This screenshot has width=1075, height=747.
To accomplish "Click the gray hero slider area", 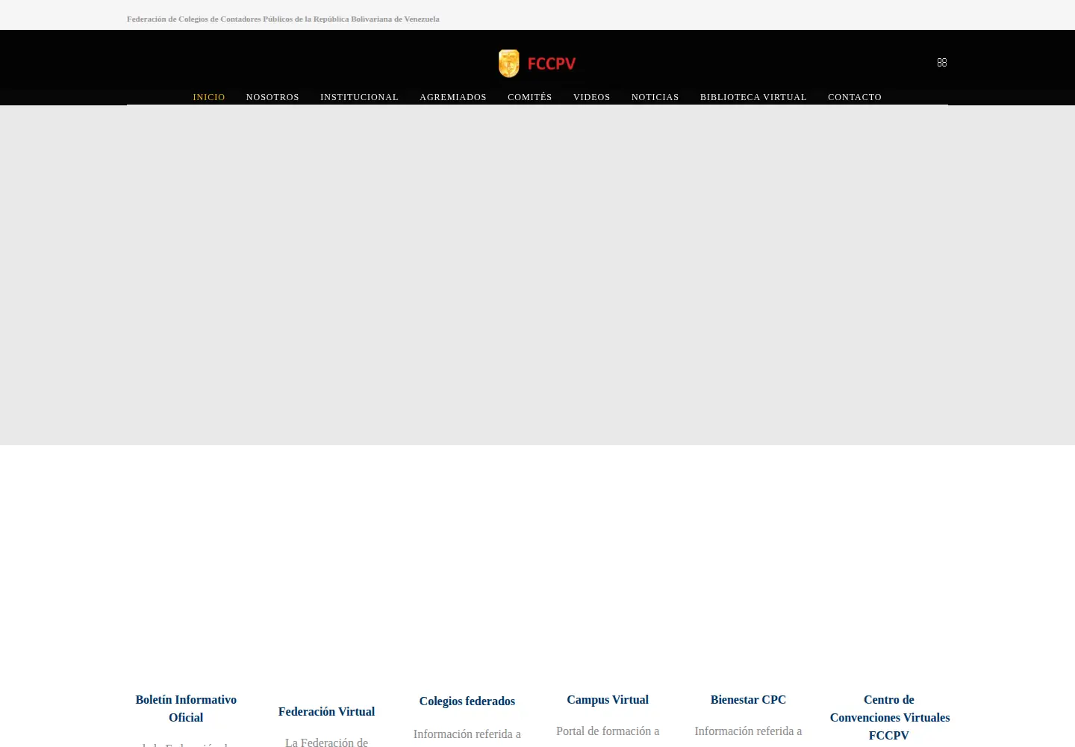I will pos(537,275).
